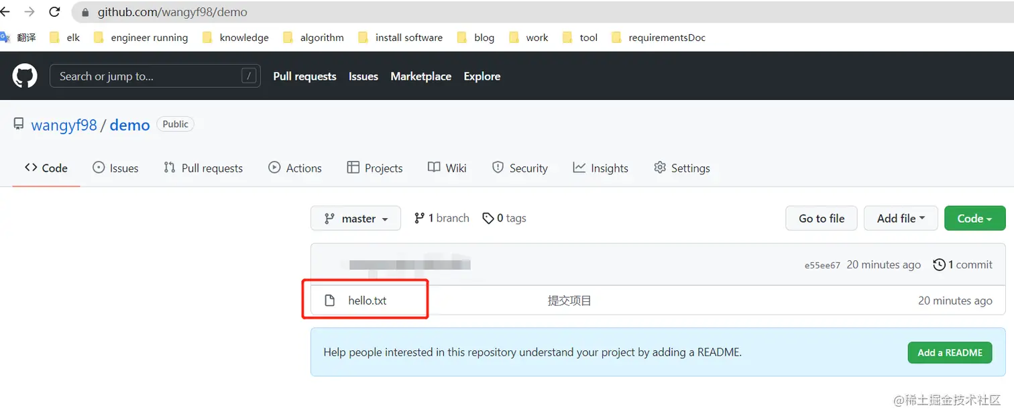Open the master branch dropdown

[355, 218]
